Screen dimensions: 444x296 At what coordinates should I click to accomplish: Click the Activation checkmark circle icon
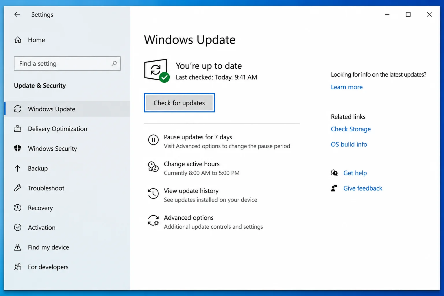tap(18, 227)
